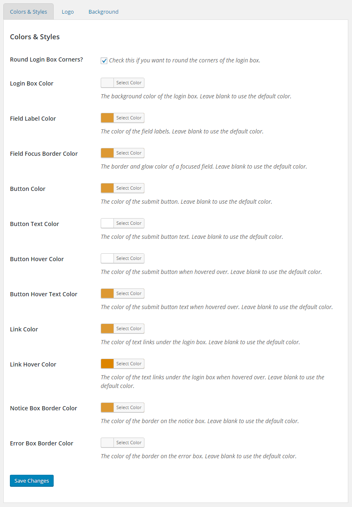This screenshot has height=507, width=352.
Task: Open the Button Hover Color picker
Action: 129,258
